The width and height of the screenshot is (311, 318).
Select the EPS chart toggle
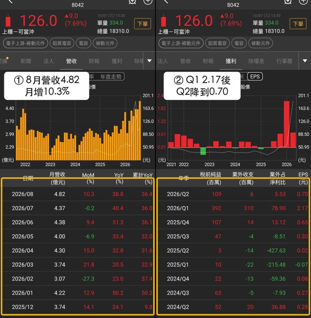pos(255,76)
